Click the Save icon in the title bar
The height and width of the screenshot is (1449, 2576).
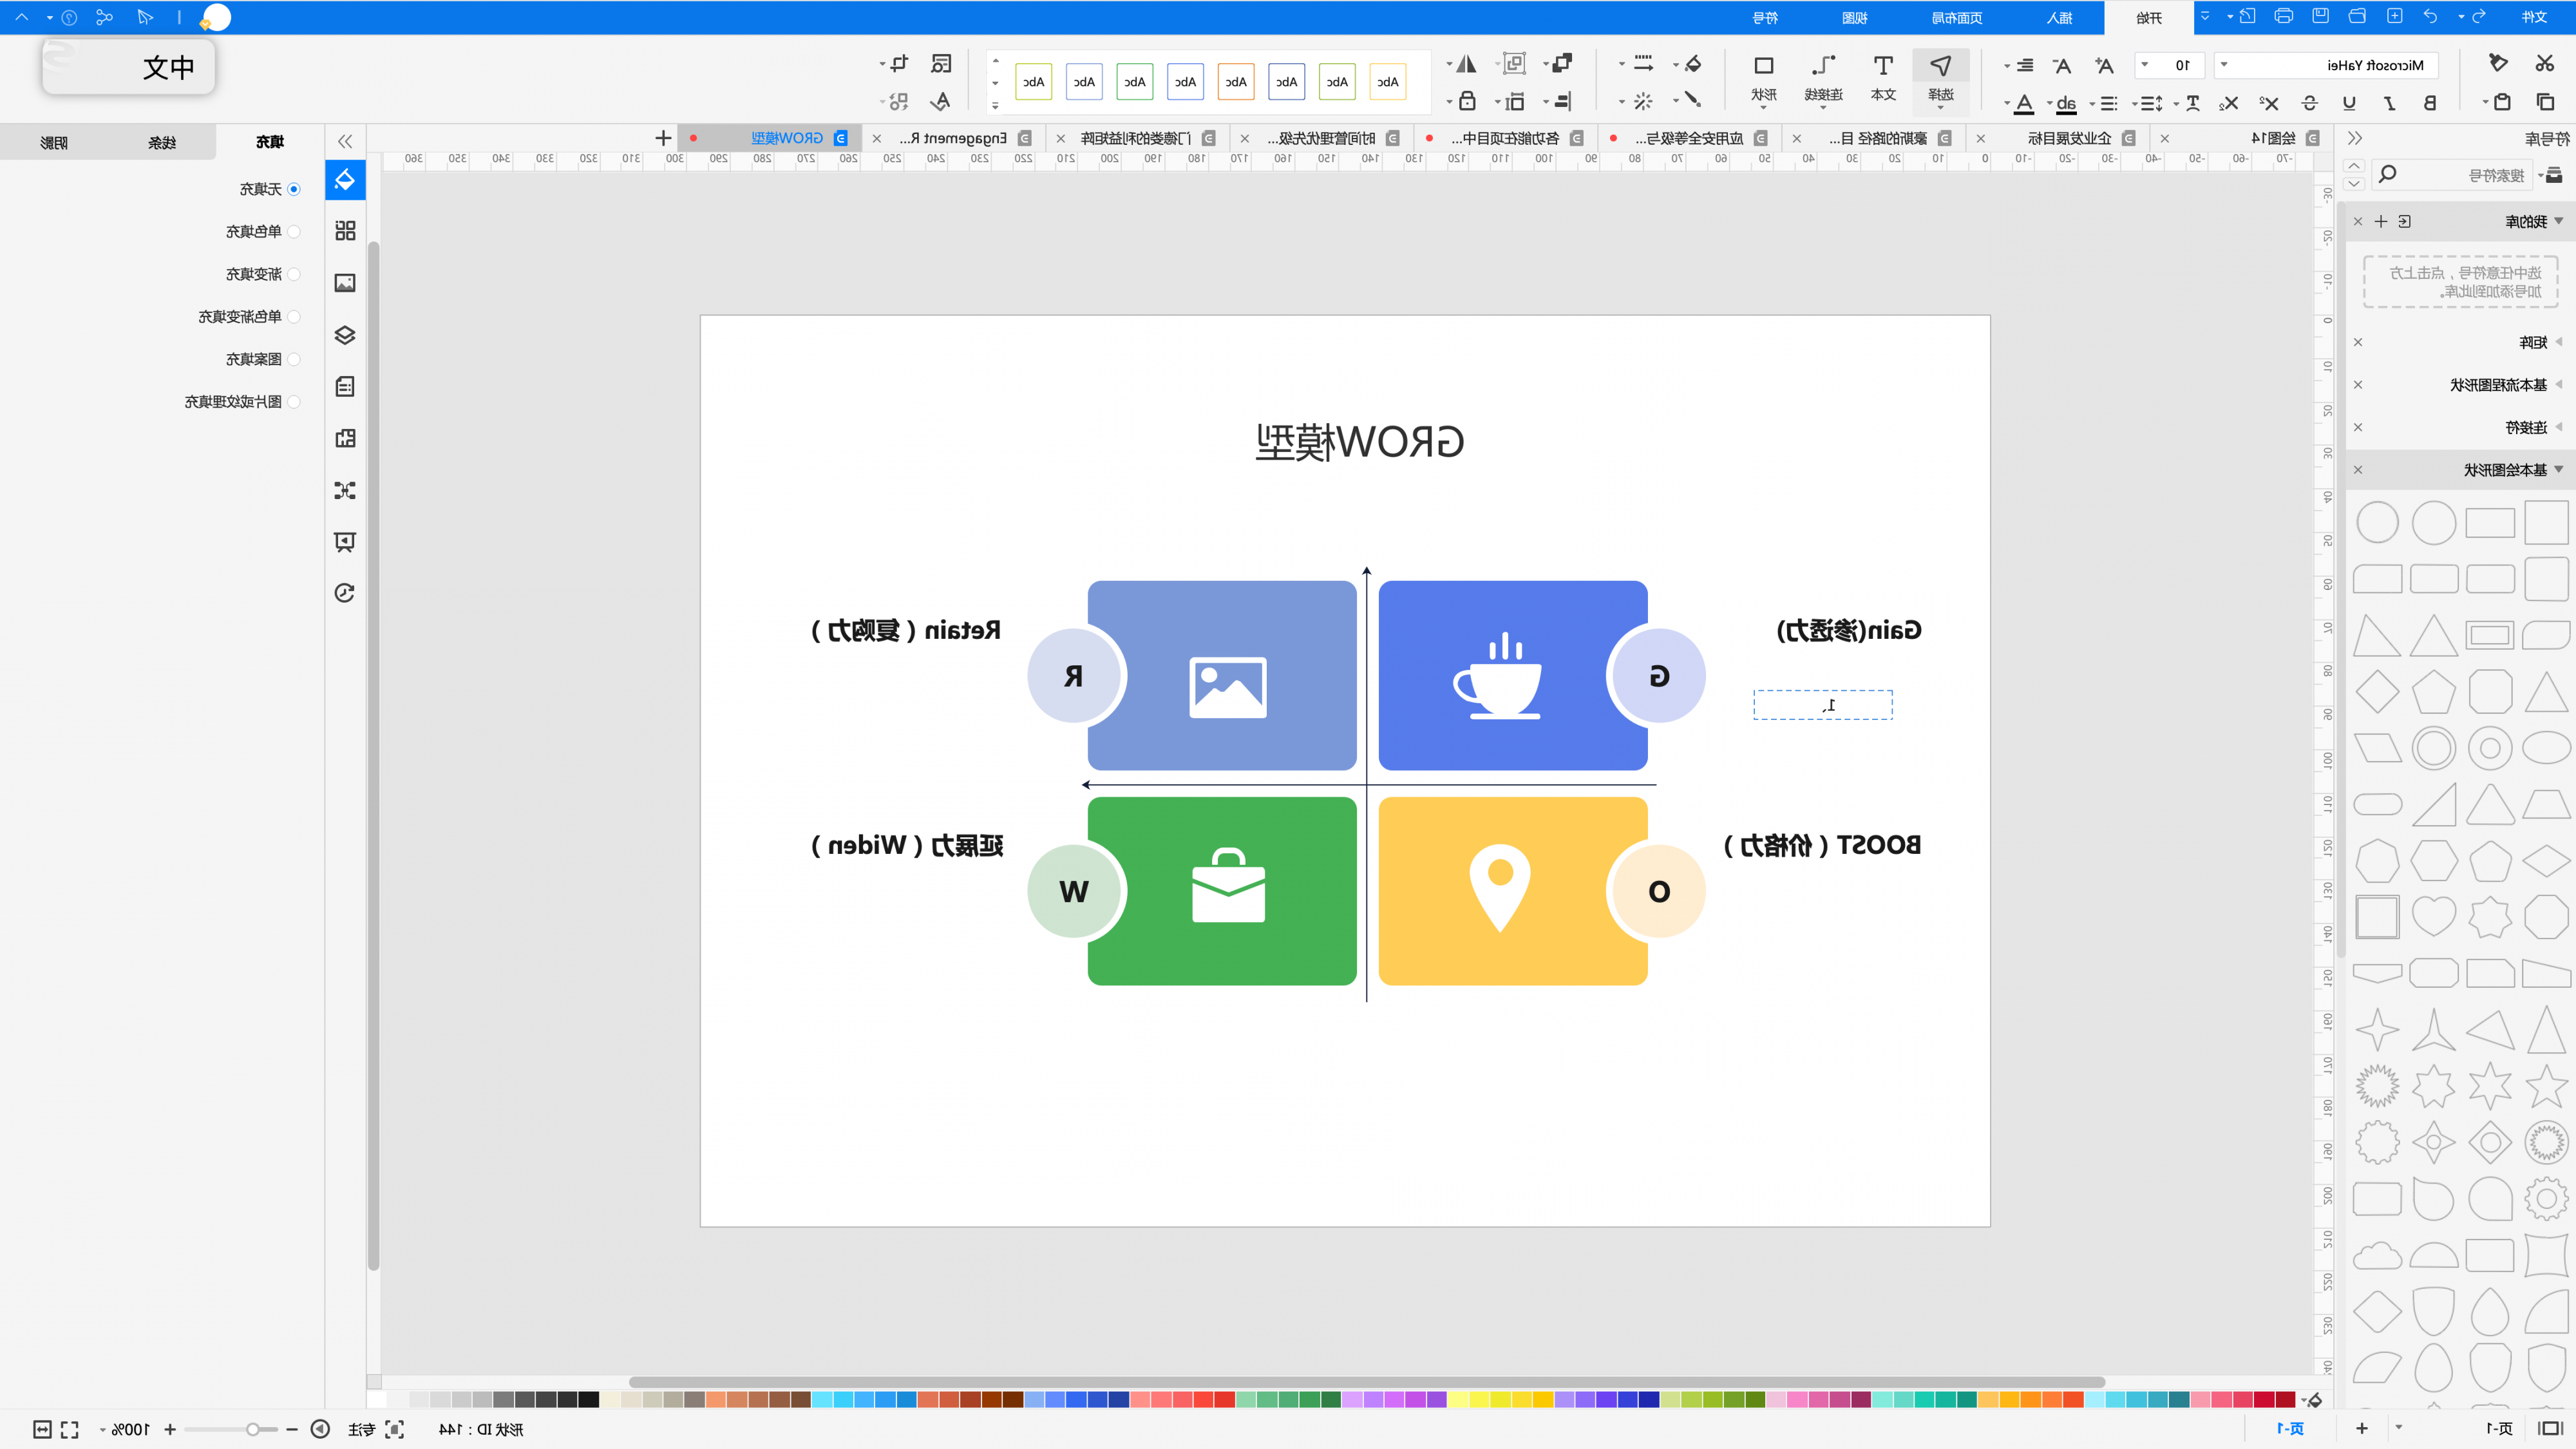click(2320, 17)
